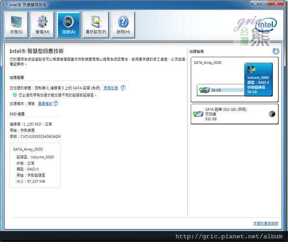Click the 變更模式 change mode link
The width and height of the screenshot is (288, 242).
pyautogui.click(x=45, y=104)
